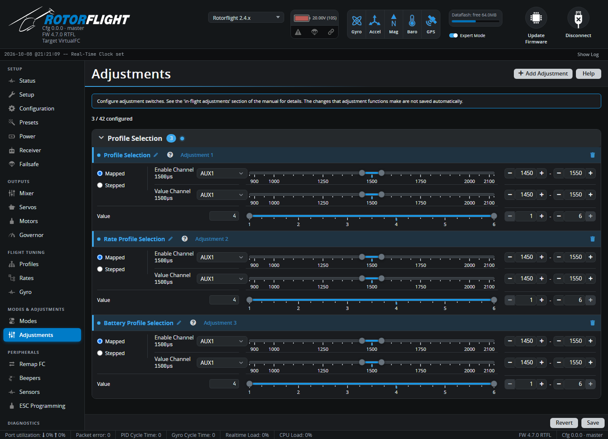Click the Revert button

pyautogui.click(x=564, y=423)
